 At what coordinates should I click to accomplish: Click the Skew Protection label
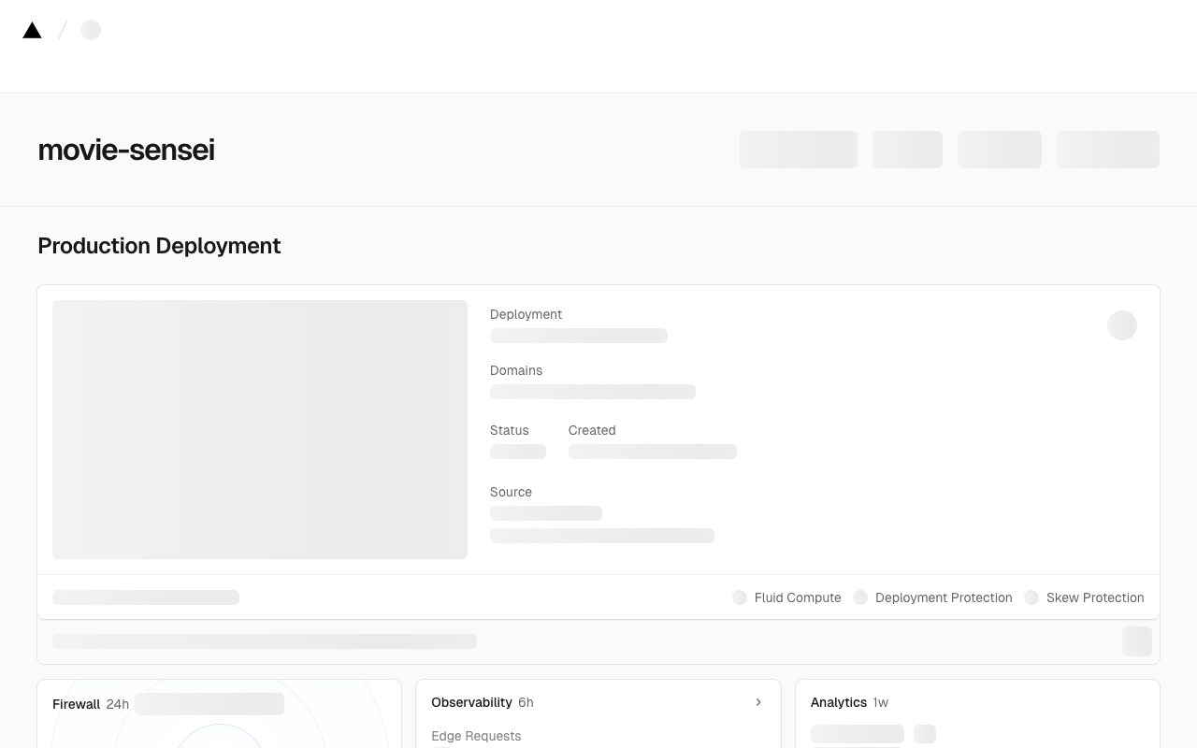pyautogui.click(x=1095, y=597)
